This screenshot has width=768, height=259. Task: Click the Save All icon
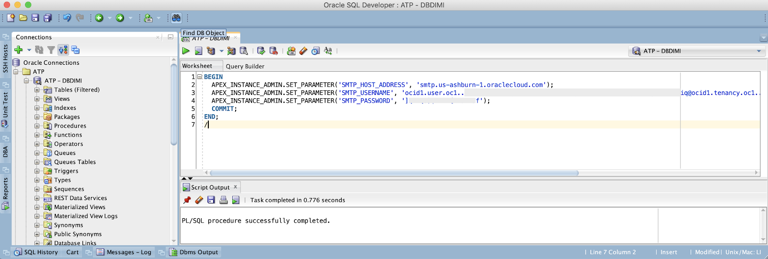(48, 18)
